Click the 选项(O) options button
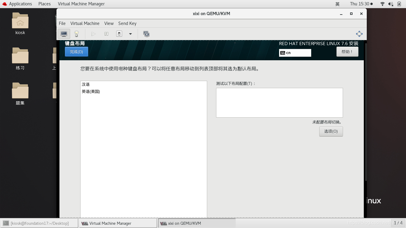 (x=331, y=132)
